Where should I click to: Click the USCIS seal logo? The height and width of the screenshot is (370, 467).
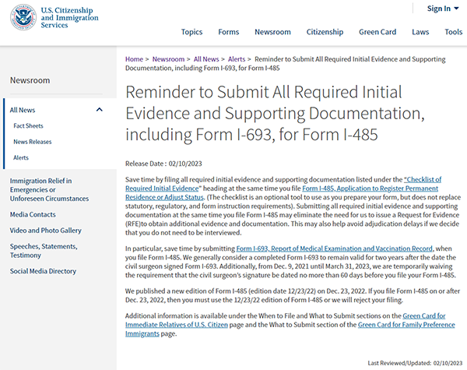point(23,17)
